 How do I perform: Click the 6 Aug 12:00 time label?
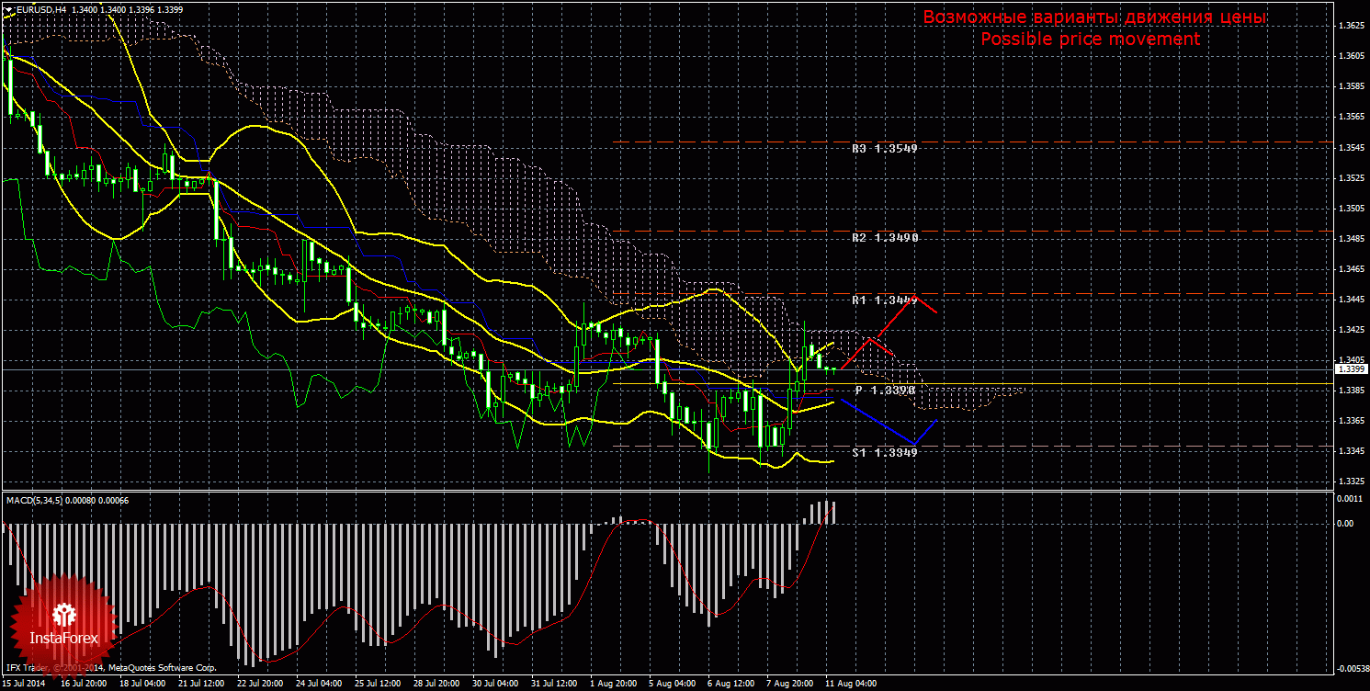click(x=731, y=684)
